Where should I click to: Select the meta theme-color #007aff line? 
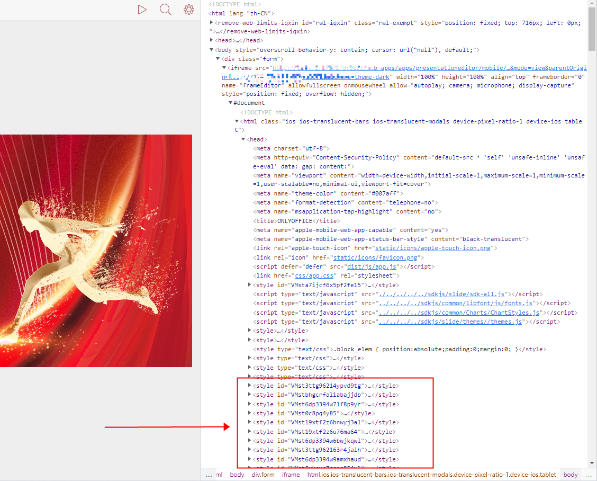pos(328,194)
